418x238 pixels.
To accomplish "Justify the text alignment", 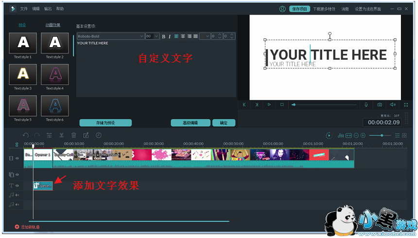I will click(x=196, y=36).
